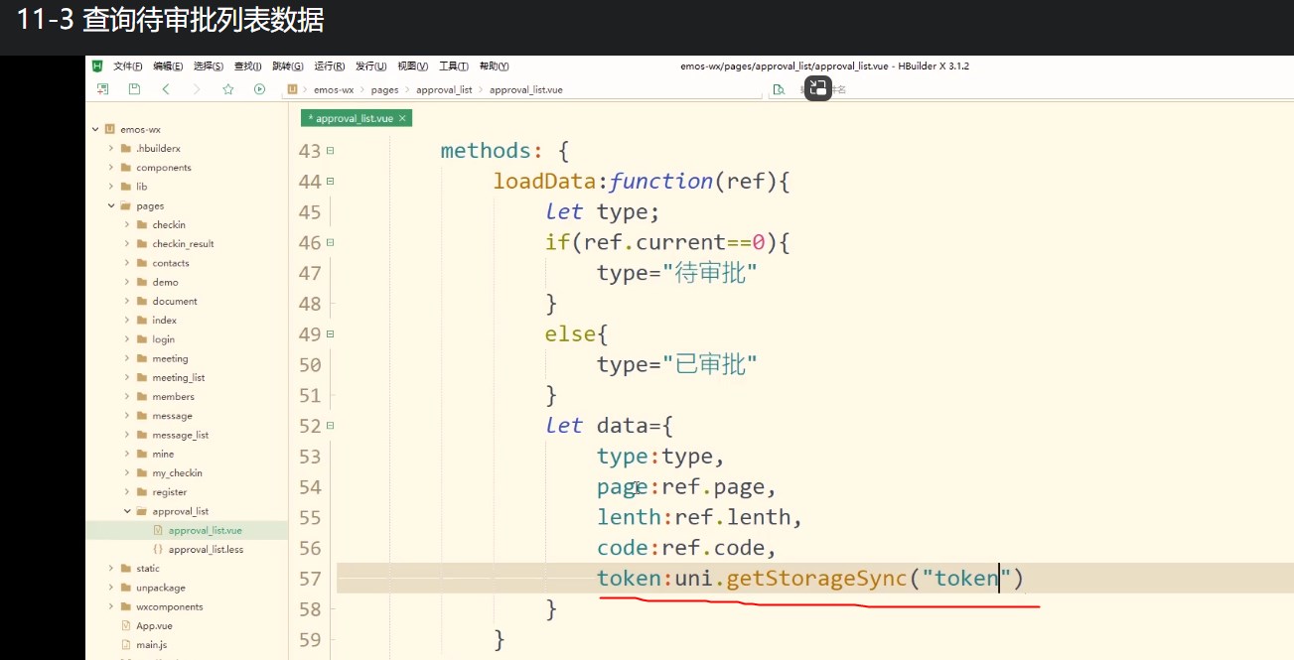Open the 查找(I) menu
Image resolution: width=1294 pixels, height=660 pixels.
pos(247,66)
